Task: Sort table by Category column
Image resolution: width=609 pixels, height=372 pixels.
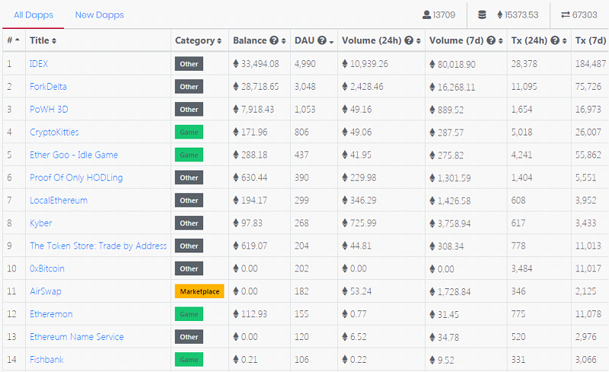Action: pyautogui.click(x=198, y=40)
